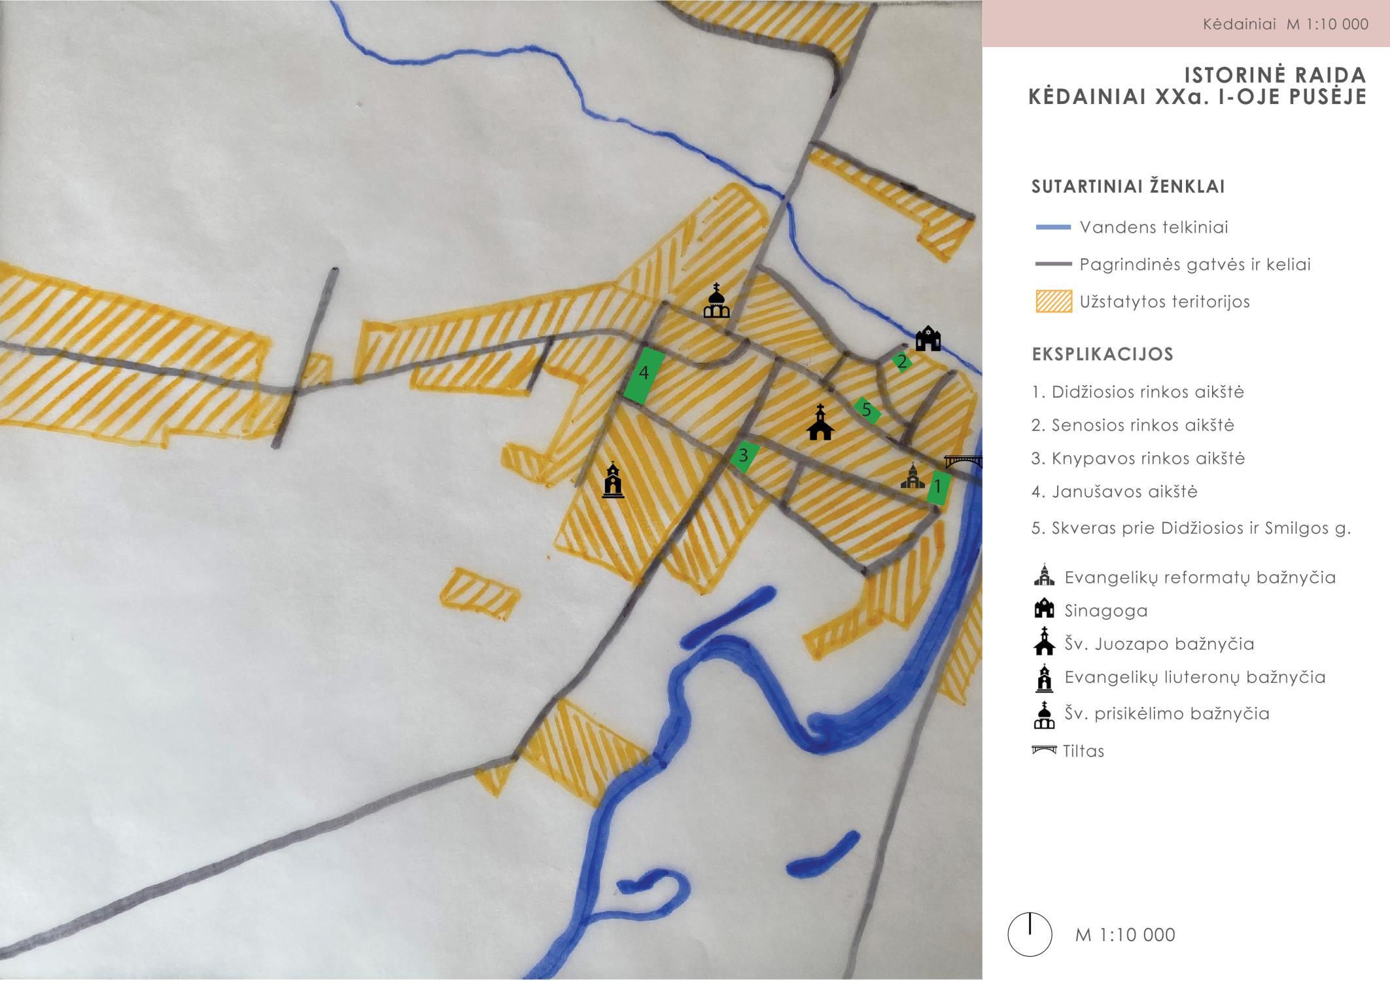Click the Lutheran church icon on the map
The width and height of the screenshot is (1390, 981).
coord(613,480)
